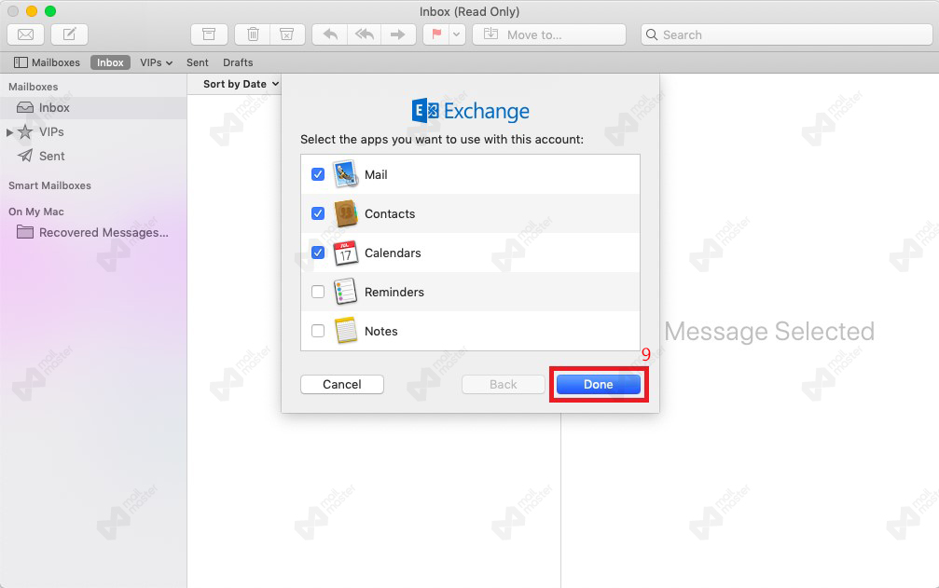Click the compose new message icon
Viewport: 939px width, 588px height.
point(69,34)
